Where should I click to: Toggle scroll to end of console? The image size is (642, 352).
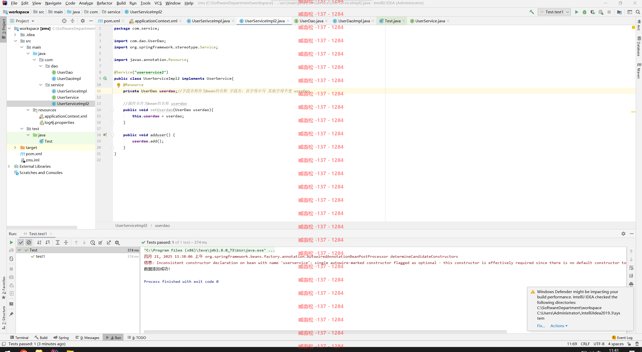pyautogui.click(x=631, y=276)
